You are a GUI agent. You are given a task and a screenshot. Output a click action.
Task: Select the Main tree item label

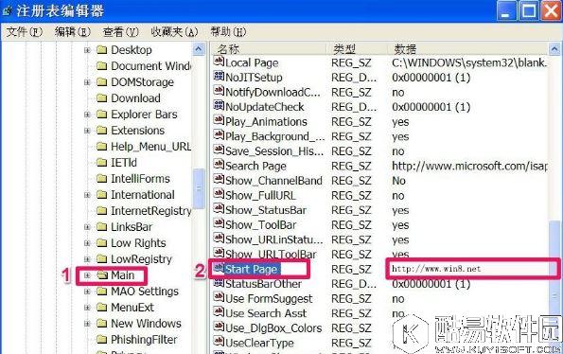(122, 275)
